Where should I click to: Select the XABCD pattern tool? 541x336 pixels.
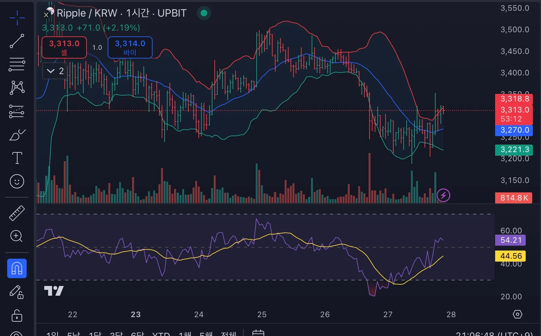[x=17, y=88]
